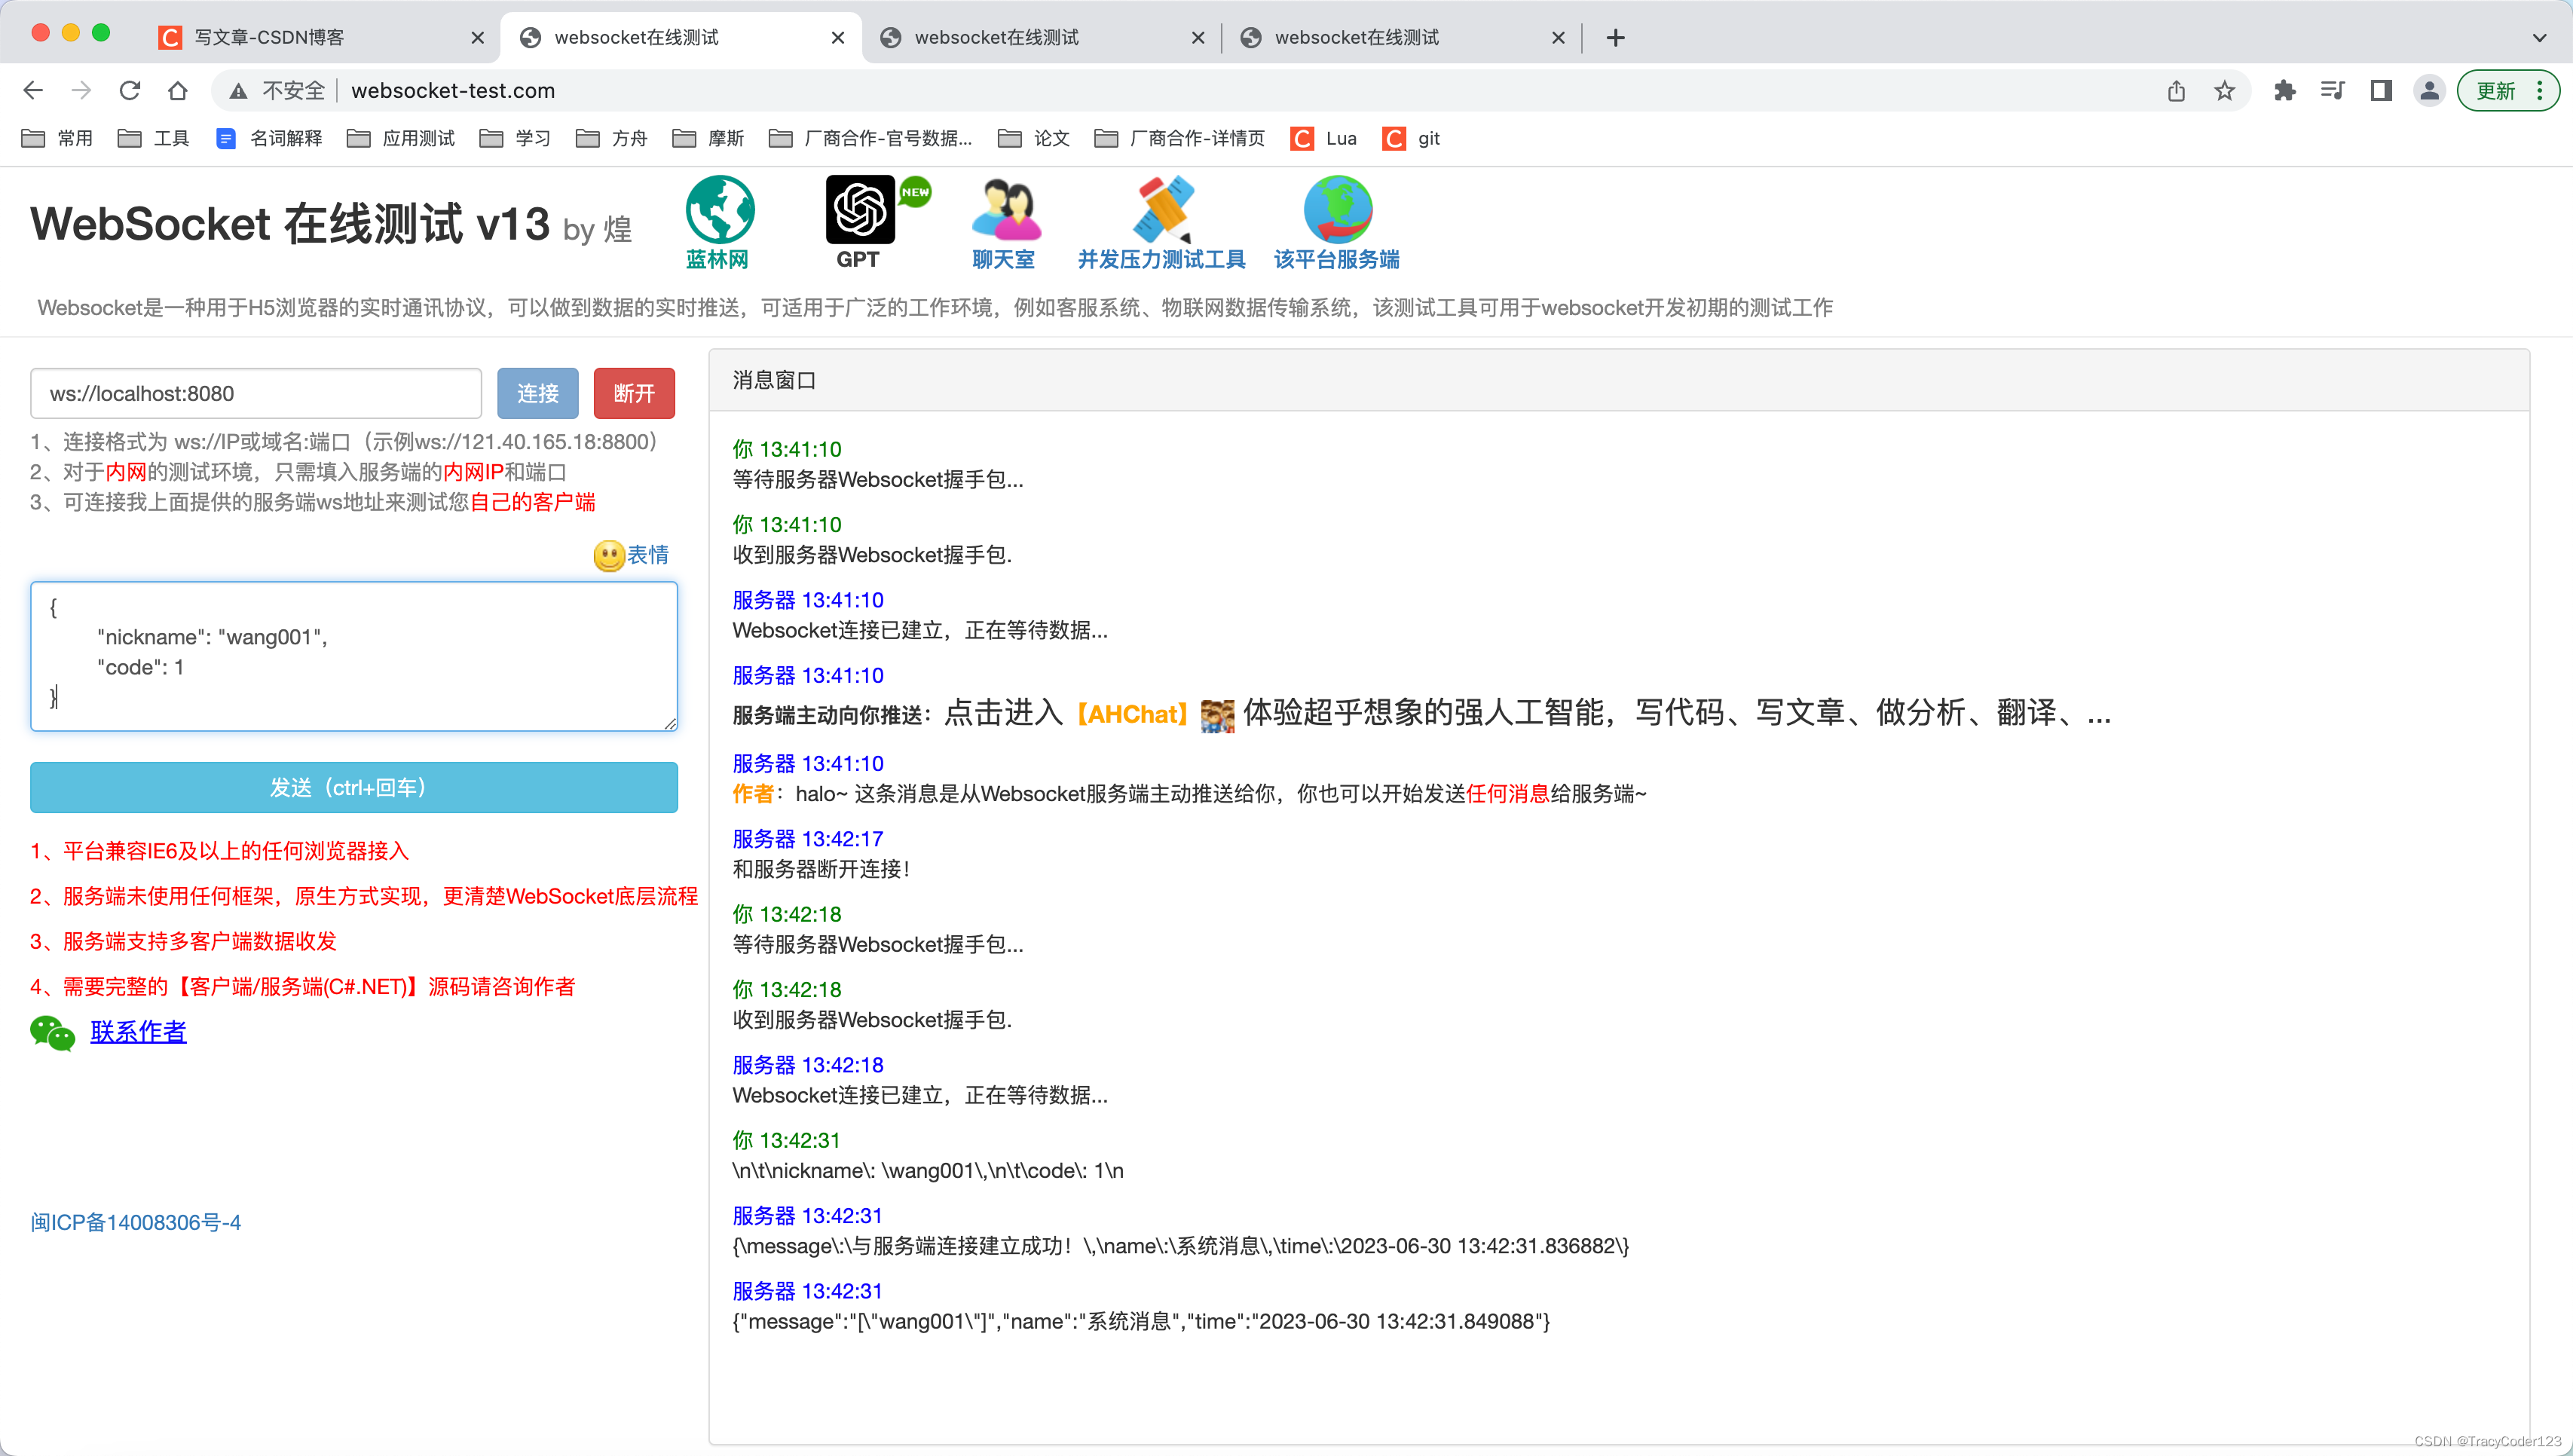Image resolution: width=2573 pixels, height=1456 pixels.
Task: Toggle bookmark star for current page
Action: 2224,90
